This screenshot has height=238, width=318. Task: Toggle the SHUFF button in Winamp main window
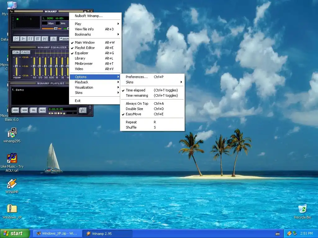tap(64, 39)
